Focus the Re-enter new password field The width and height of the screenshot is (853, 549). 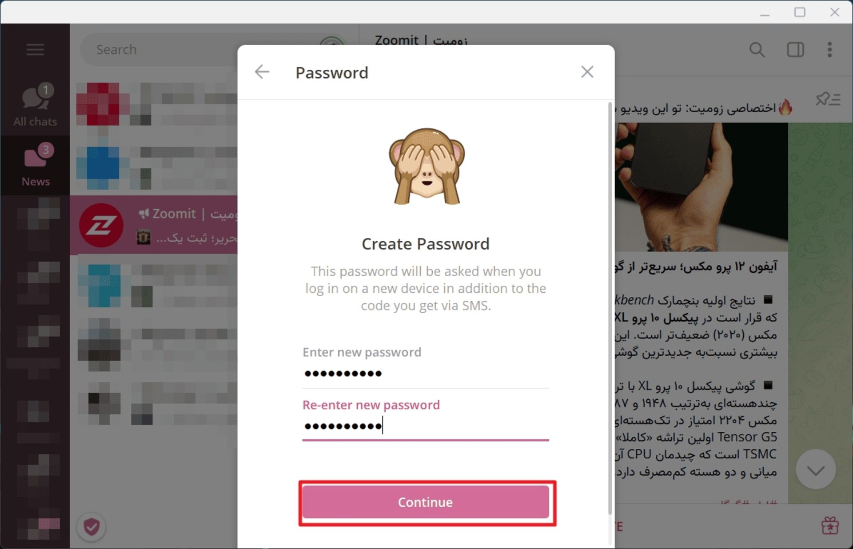(x=426, y=426)
